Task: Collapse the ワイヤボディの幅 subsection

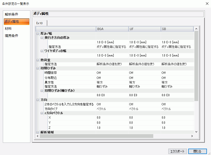Action: click(x=42, y=51)
